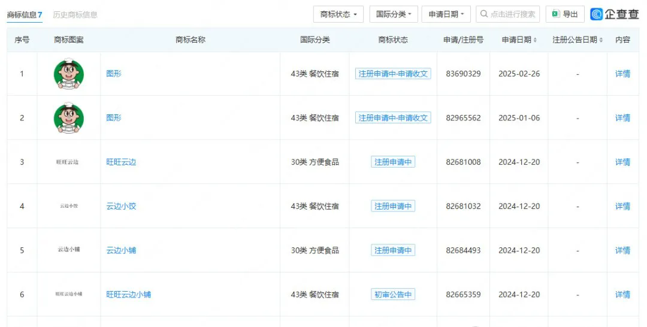
Task: Click 注册申请中 status tag for 云边小铺
Action: click(x=393, y=250)
